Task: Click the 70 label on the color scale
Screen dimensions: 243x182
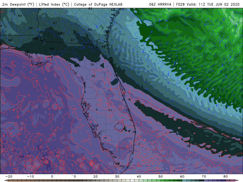Action: click(204, 177)
